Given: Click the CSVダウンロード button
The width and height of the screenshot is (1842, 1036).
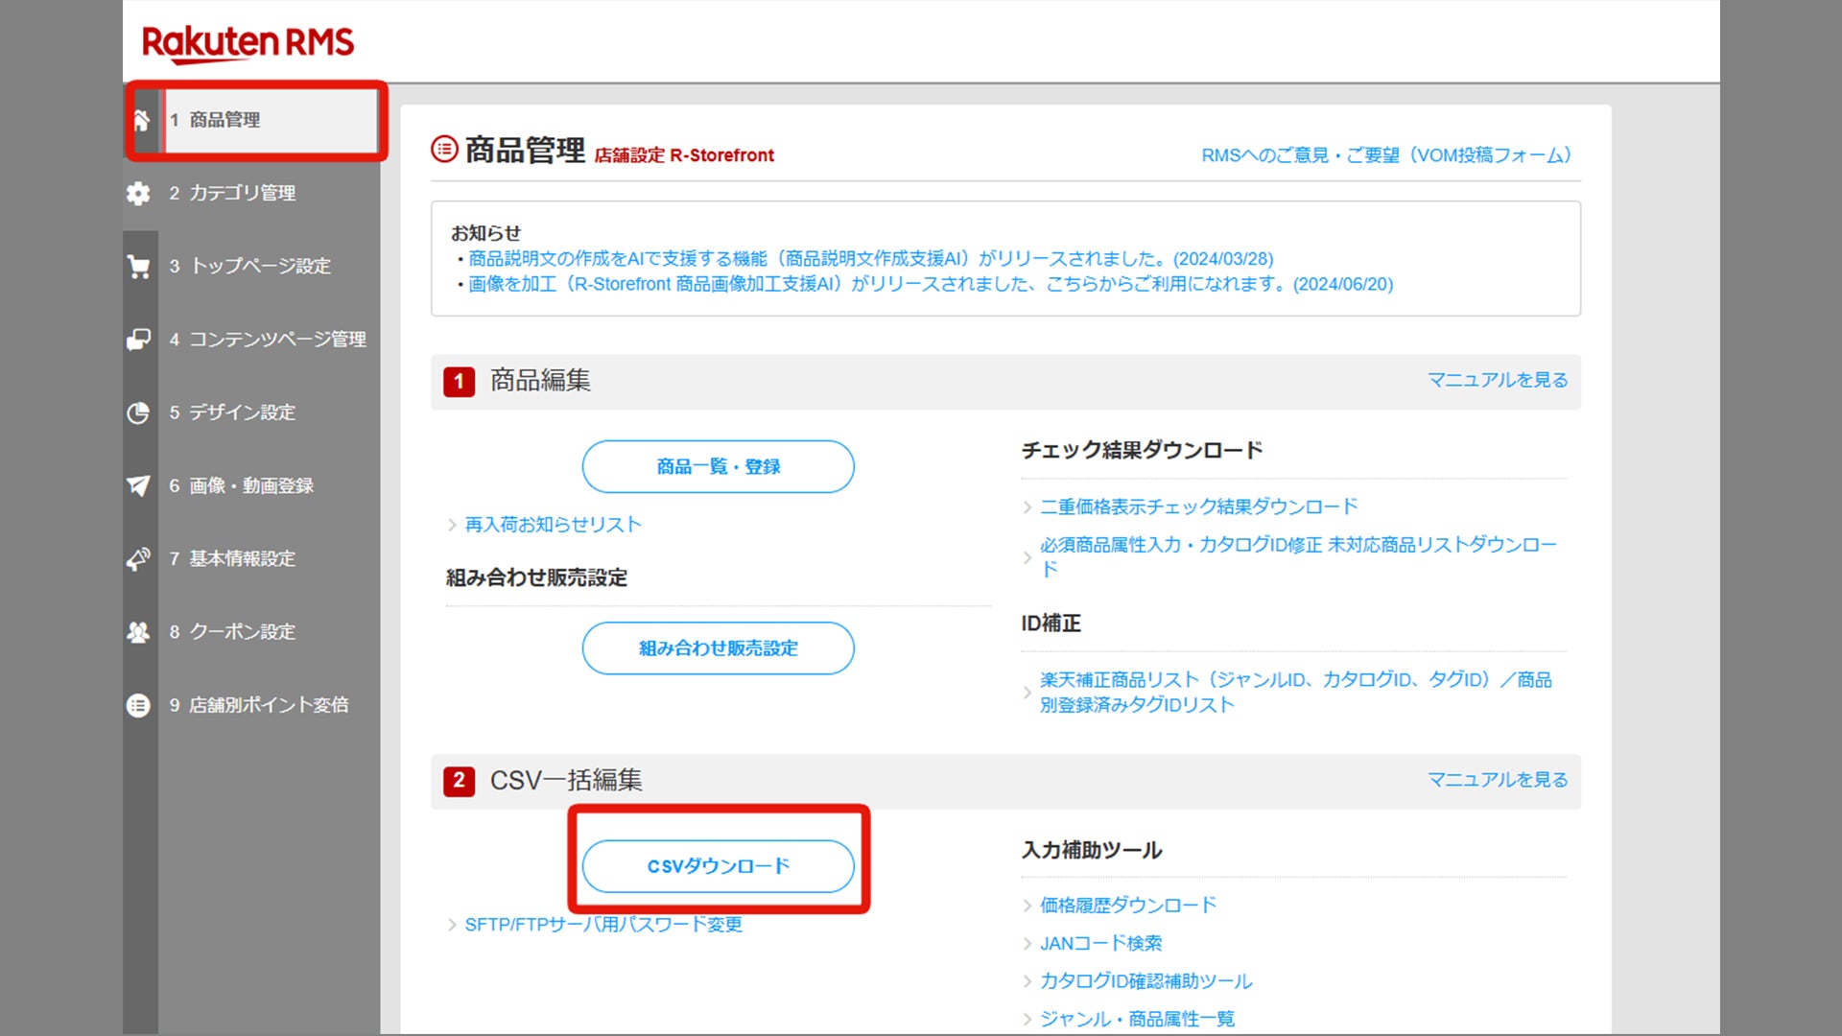Looking at the screenshot, I should (x=718, y=866).
